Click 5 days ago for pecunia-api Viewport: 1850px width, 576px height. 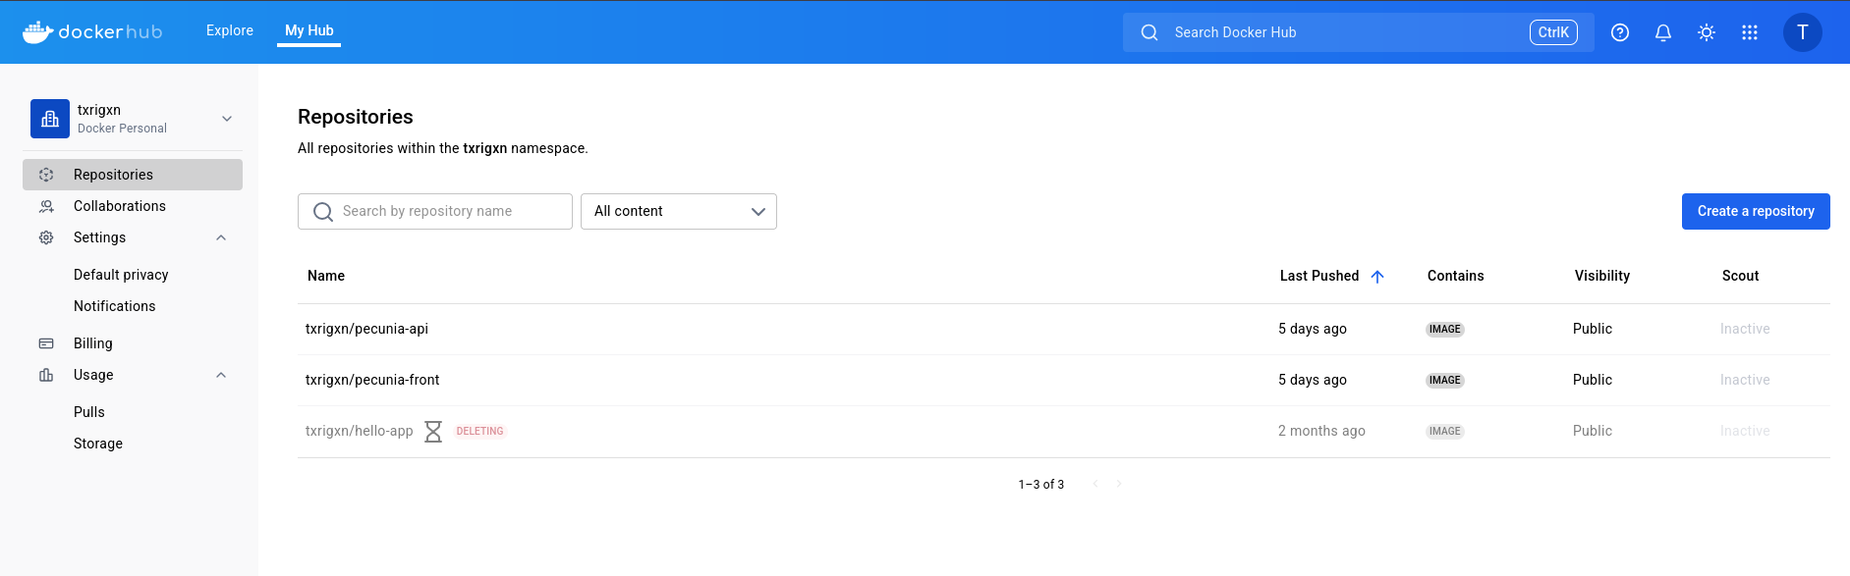(1313, 329)
